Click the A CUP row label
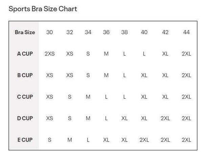This screenshot has height=154, width=203. coord(25,54)
